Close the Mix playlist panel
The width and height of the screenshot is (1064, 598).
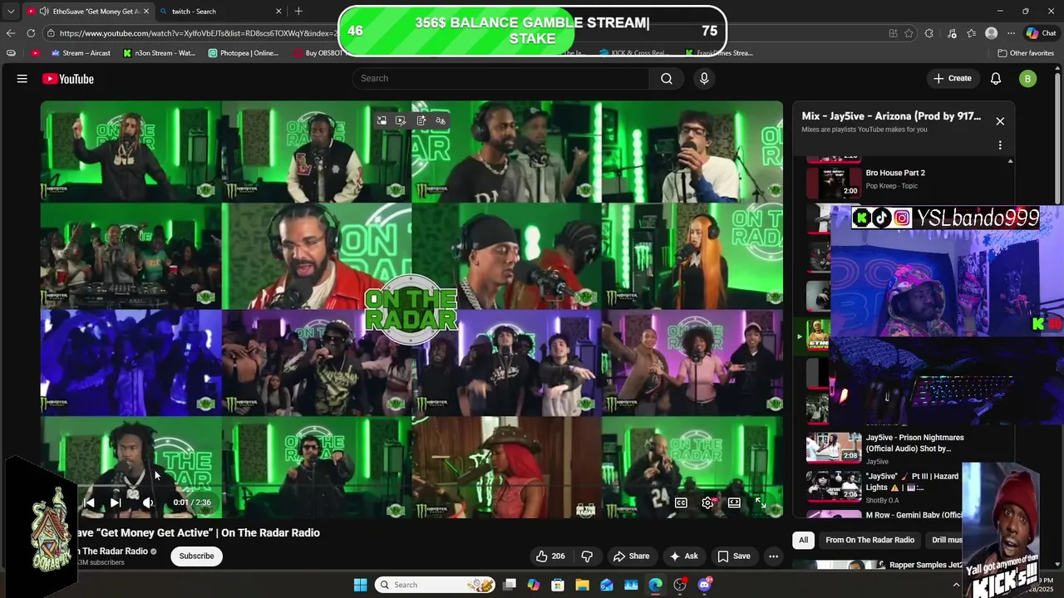point(1000,121)
